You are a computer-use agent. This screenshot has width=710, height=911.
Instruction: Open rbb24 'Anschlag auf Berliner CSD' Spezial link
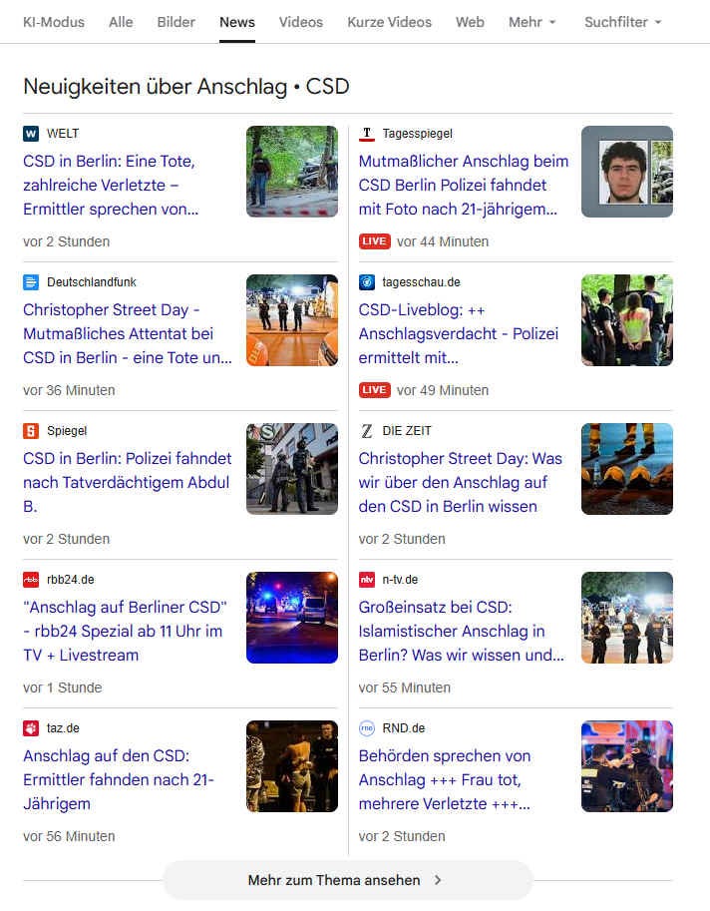pos(125,631)
